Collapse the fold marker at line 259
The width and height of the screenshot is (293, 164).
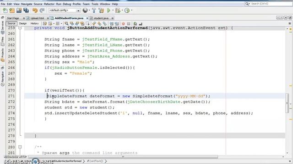(20, 28)
